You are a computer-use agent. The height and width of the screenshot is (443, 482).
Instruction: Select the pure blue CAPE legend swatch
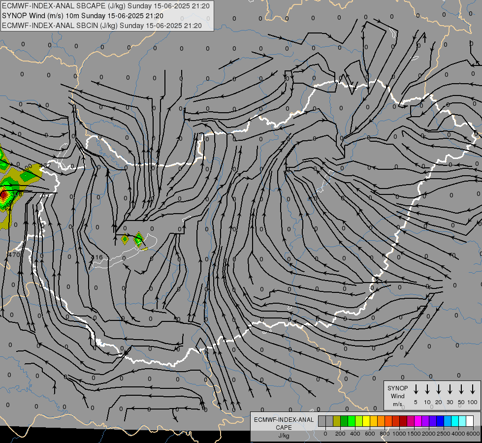[440, 421]
